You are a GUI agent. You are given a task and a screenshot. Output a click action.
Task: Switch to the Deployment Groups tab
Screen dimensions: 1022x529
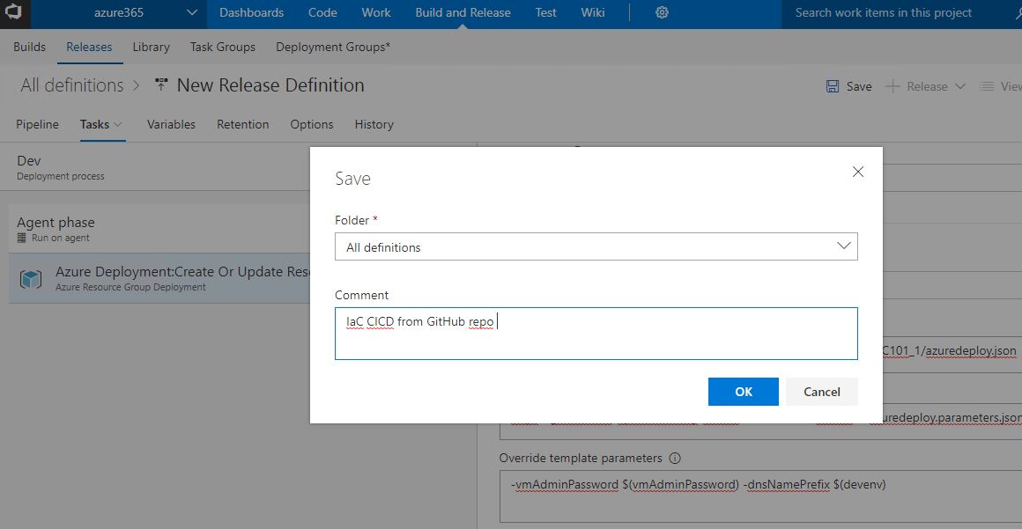coord(333,47)
